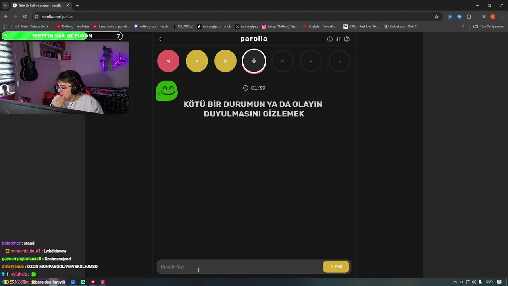Image resolution: width=508 pixels, height=286 pixels.
Task: Click chat username 'bbladmer'
Action: pos(12,243)
